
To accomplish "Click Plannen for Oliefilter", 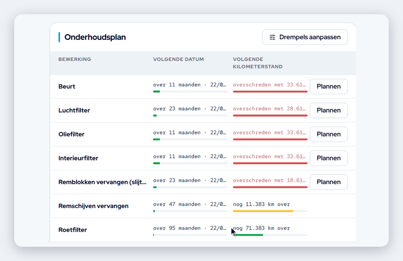I will click(x=329, y=134).
